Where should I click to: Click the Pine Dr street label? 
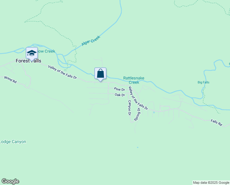(119, 89)
